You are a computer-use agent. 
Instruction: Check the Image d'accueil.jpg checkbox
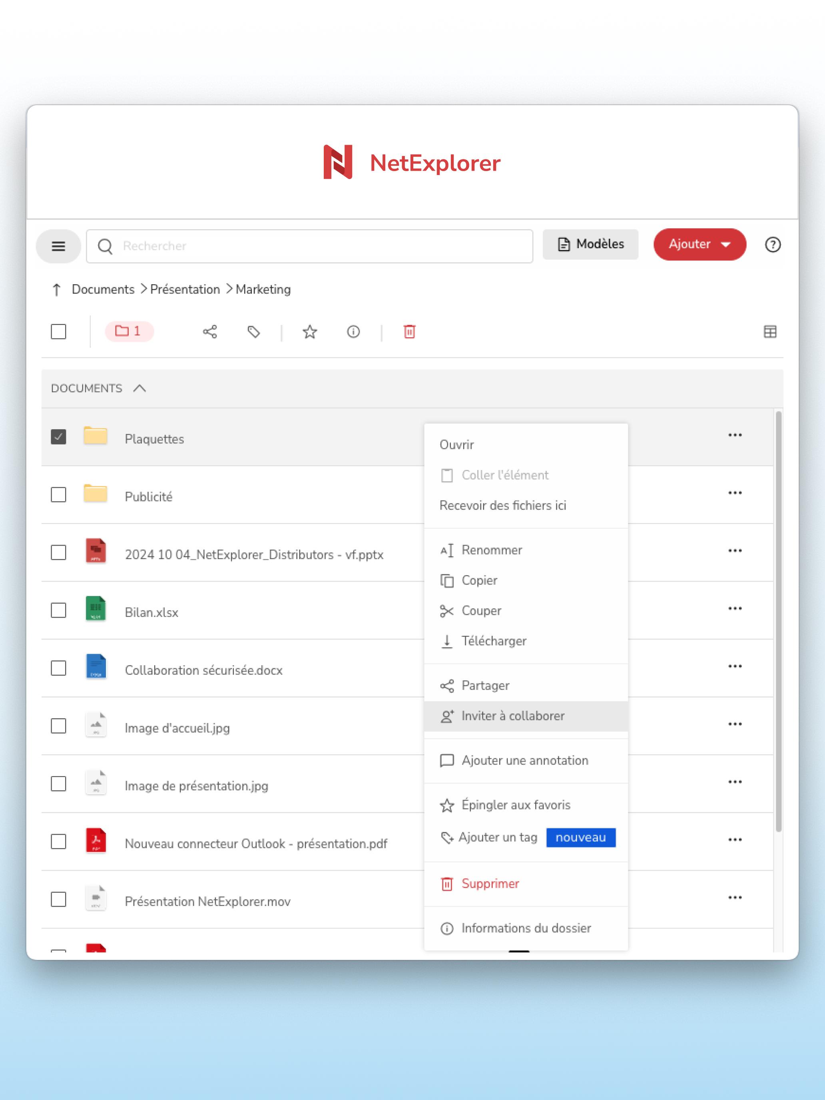click(x=59, y=726)
